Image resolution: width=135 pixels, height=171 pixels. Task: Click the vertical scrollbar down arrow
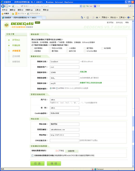[133, 166]
